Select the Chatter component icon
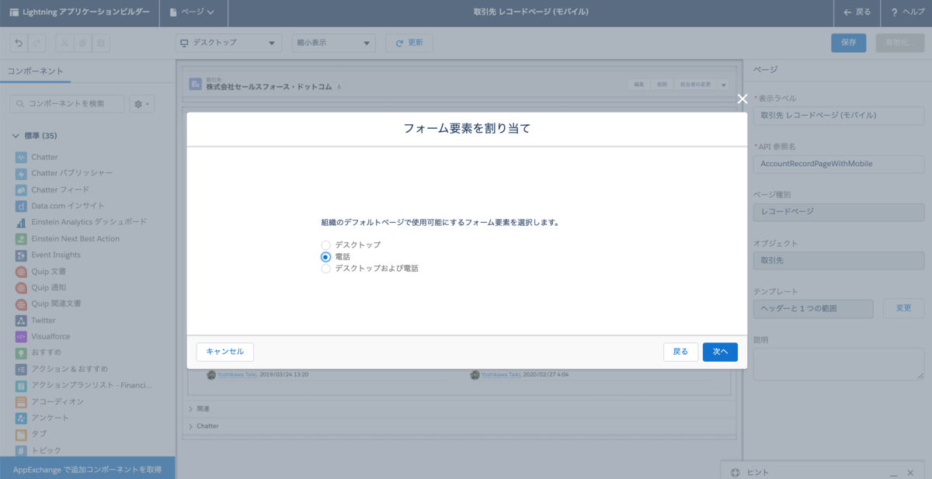Image resolution: width=932 pixels, height=479 pixels. tap(22, 157)
